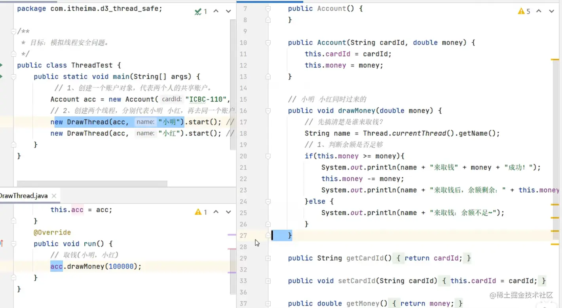Collapse the Javadoc comment starting with /**
The width and height of the screenshot is (562, 308).
point(14,31)
